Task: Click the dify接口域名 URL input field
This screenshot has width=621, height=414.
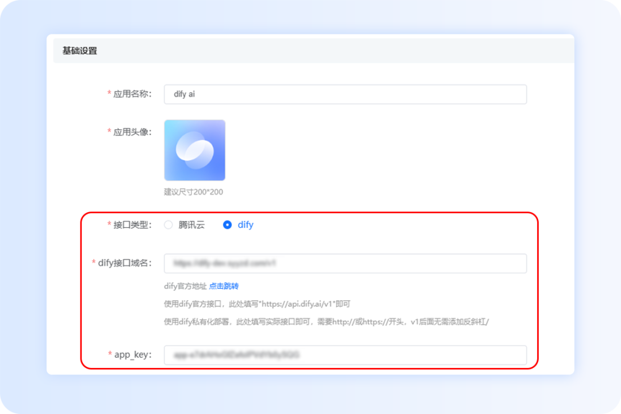Action: tap(345, 263)
